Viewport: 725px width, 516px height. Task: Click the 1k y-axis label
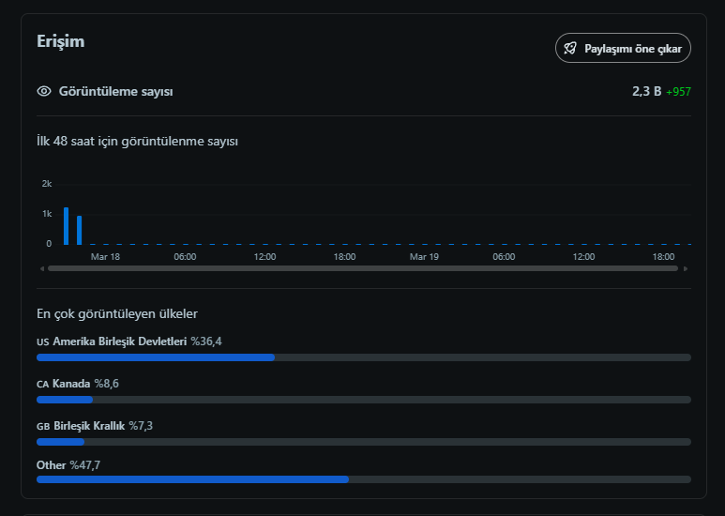[47, 214]
